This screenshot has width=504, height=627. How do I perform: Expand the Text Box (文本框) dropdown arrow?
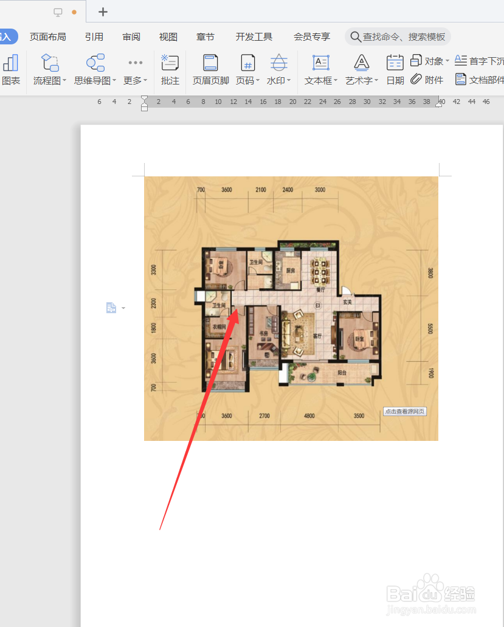click(x=336, y=80)
